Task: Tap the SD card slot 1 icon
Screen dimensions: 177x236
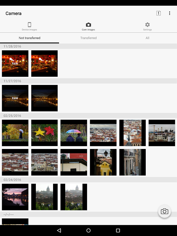Action: 158,13
